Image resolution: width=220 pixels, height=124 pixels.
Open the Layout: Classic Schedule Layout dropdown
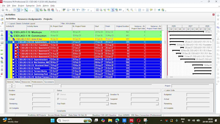point(8,23)
